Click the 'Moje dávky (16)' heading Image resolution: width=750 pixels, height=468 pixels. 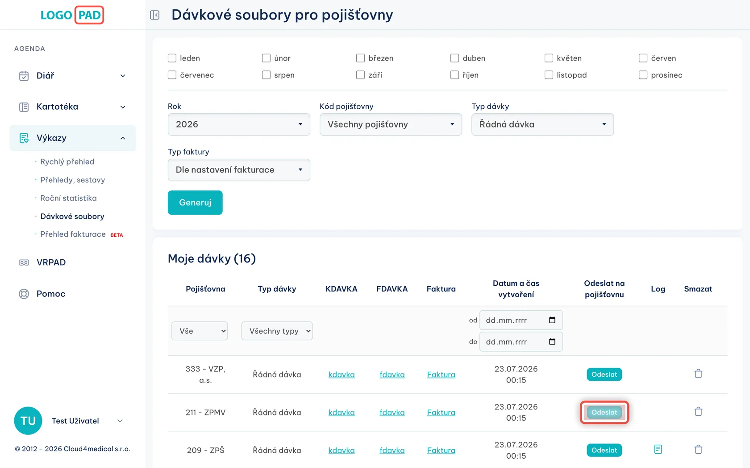(x=212, y=259)
